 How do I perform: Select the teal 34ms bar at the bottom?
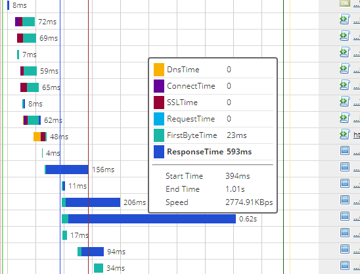tap(99, 268)
